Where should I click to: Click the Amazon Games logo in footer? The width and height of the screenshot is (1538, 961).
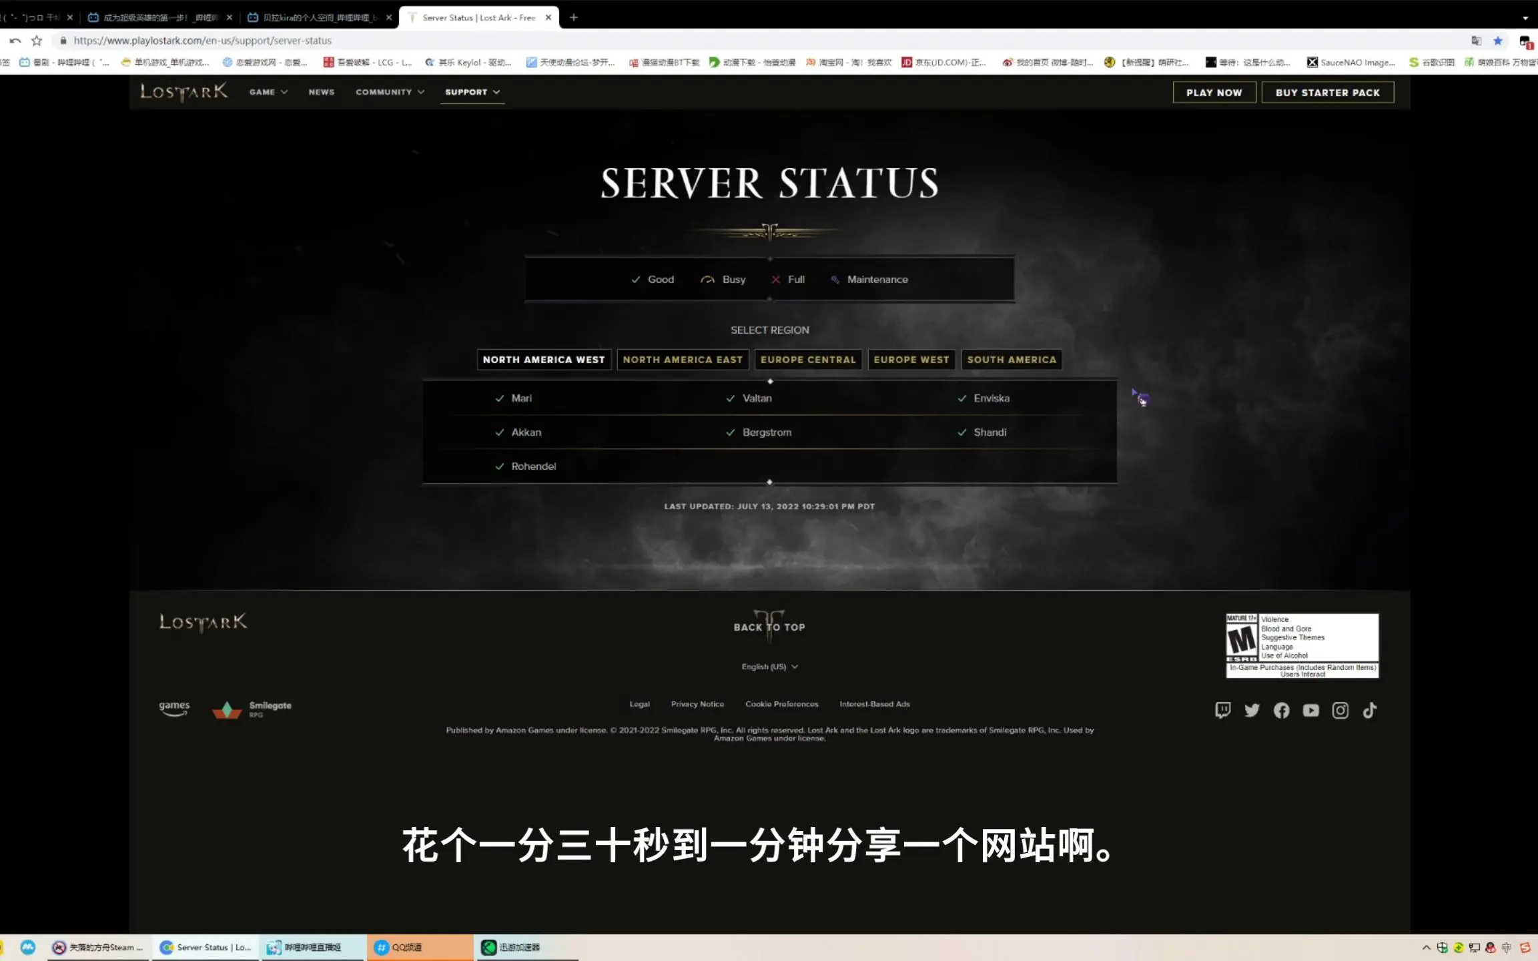pos(174,709)
